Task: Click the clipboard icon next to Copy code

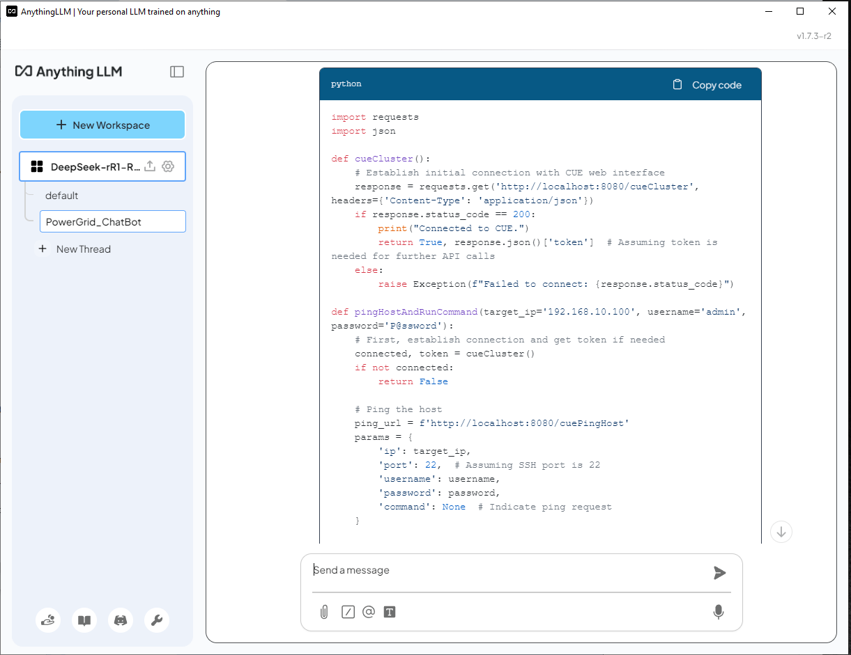Action: [677, 85]
